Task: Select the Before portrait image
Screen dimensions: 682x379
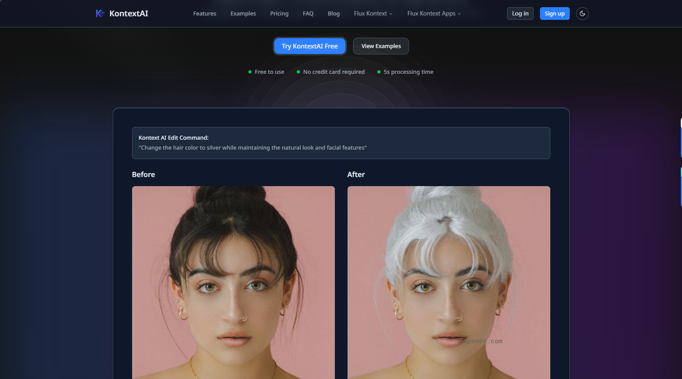Action: point(233,283)
